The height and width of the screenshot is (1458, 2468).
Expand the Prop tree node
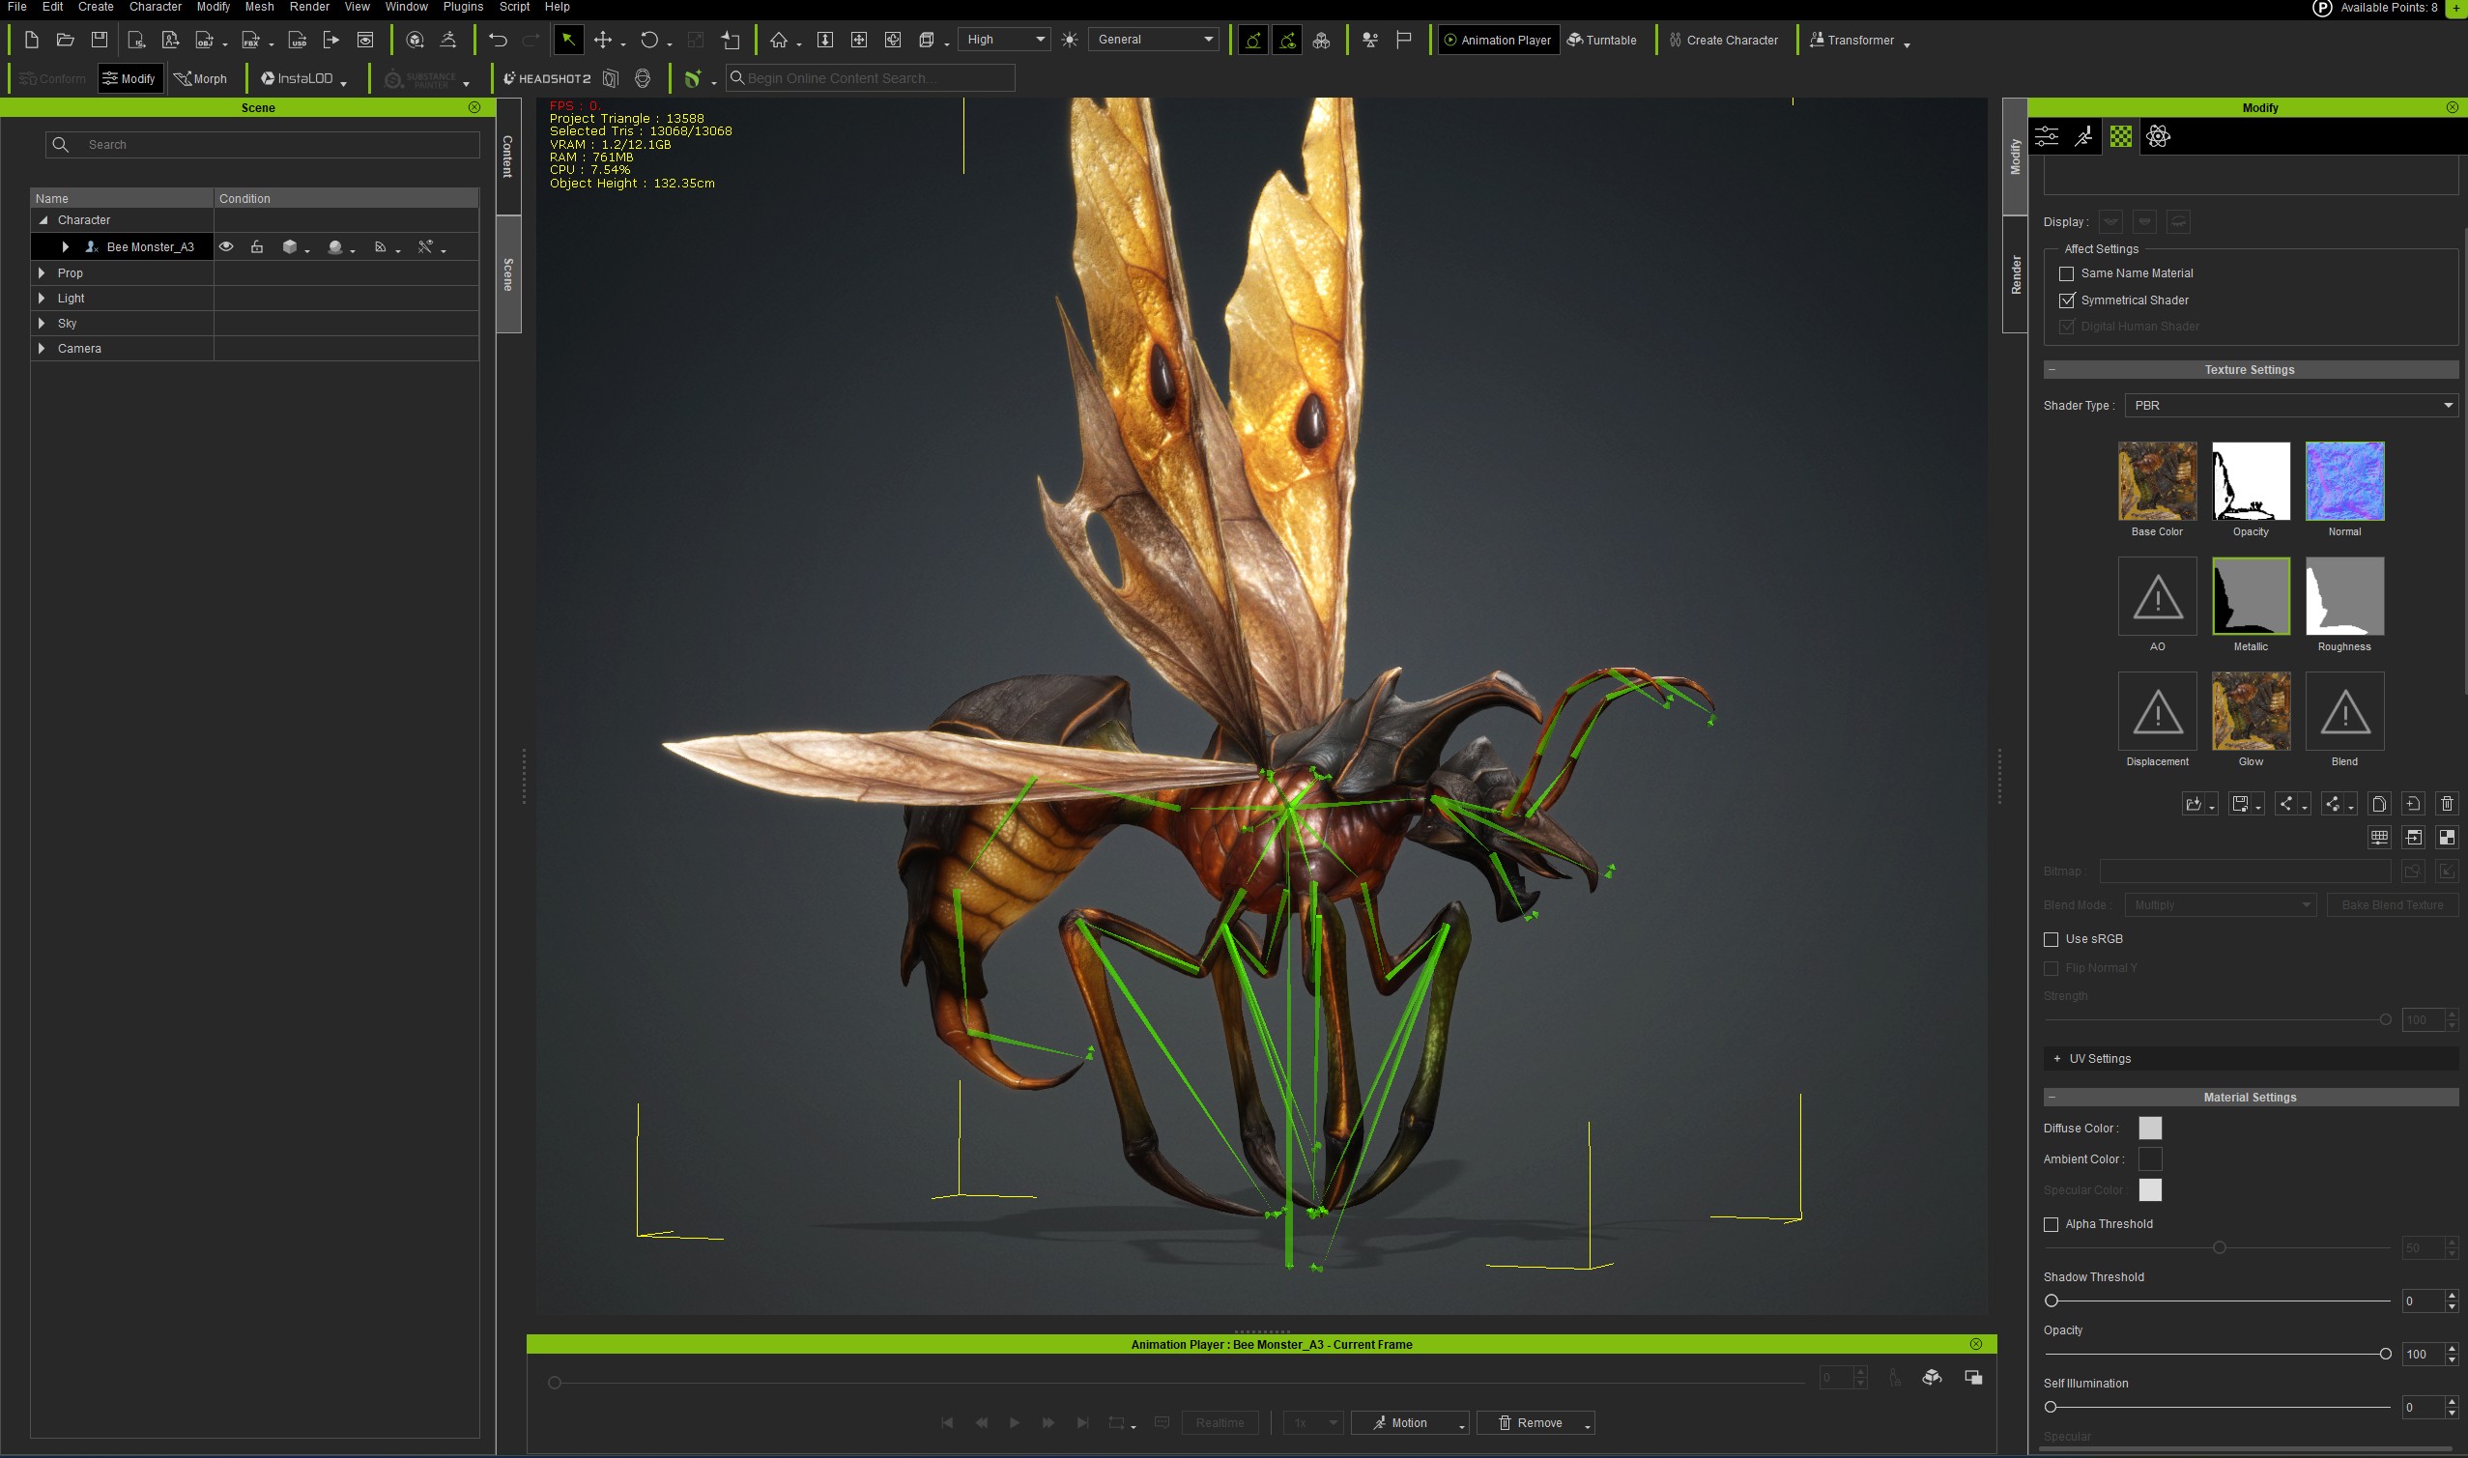42,272
